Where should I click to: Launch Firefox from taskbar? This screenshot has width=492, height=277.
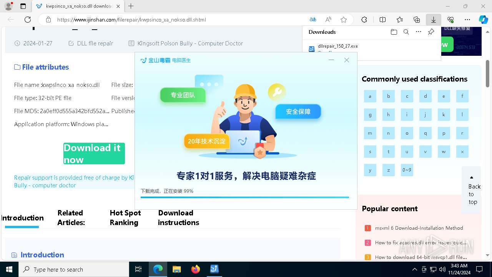point(196,269)
